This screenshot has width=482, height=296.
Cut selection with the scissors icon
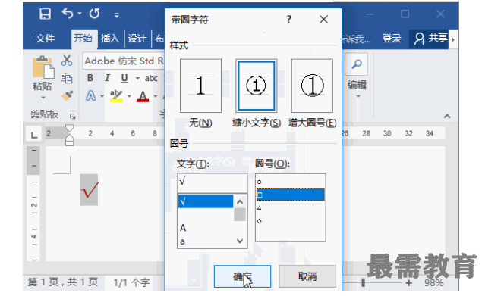(x=67, y=60)
